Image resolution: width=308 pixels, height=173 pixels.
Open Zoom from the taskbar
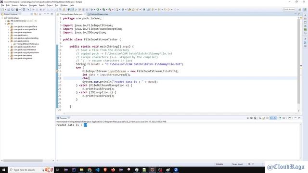click(x=176, y=170)
